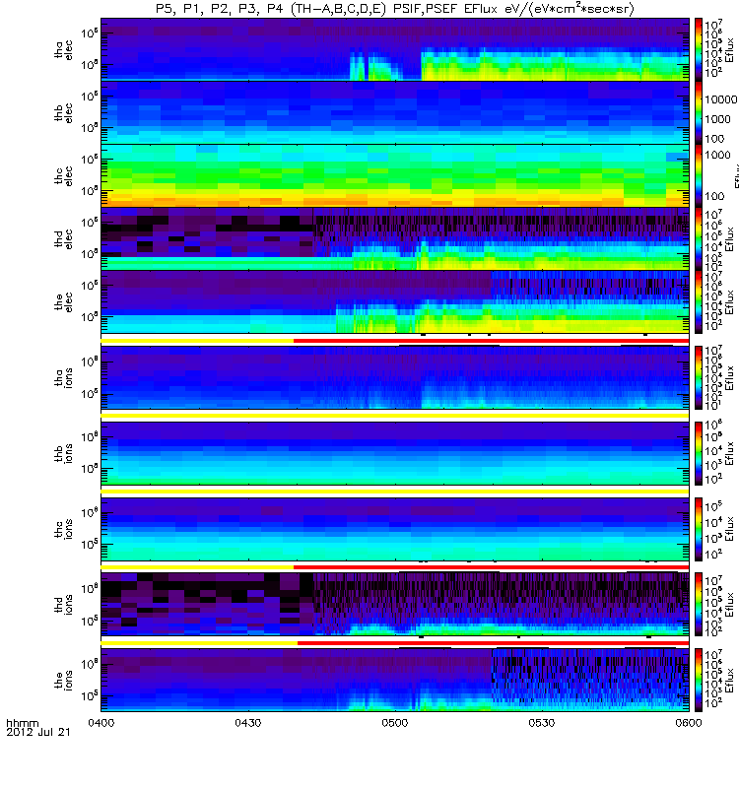
Task: Click the plot title mentioning PSIF,PSEF EFlux
Action: pos(395,9)
